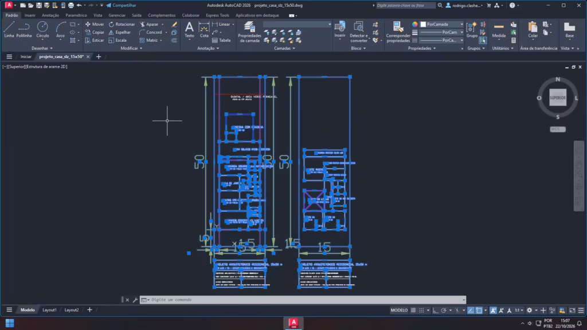Switch to the Iniciar file tab
The height and width of the screenshot is (330, 587).
point(26,57)
